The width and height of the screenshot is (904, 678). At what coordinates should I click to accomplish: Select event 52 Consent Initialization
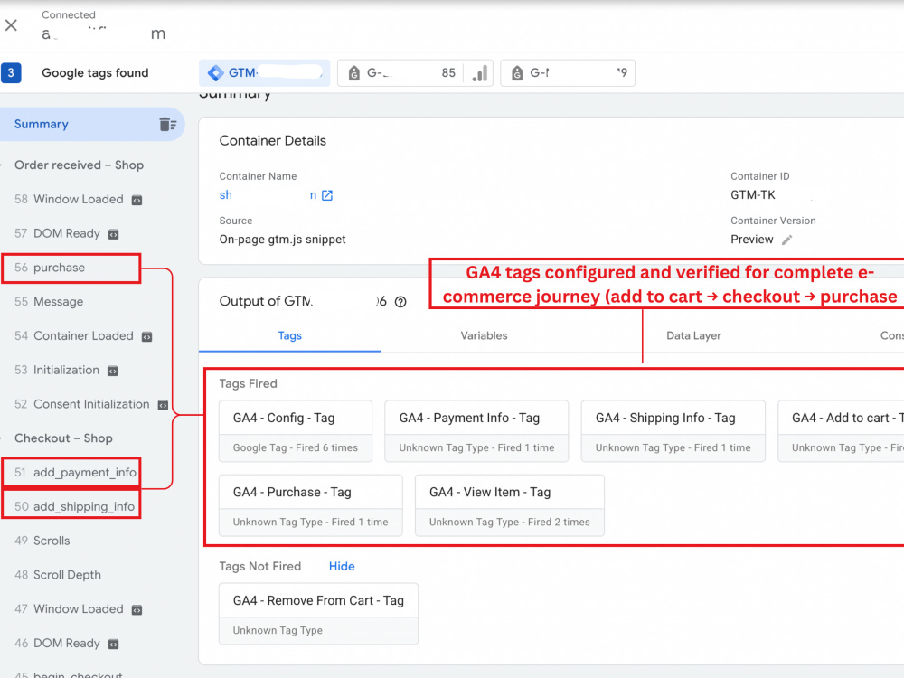[82, 404]
